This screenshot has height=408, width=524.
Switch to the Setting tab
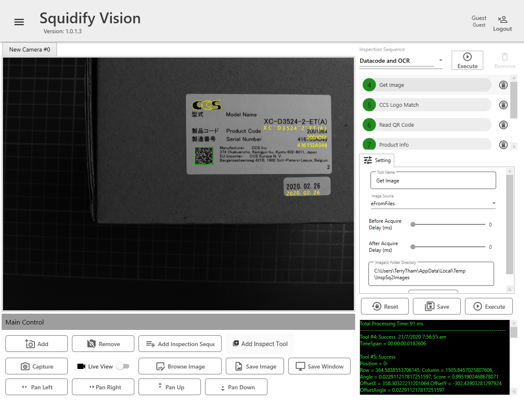(x=377, y=160)
